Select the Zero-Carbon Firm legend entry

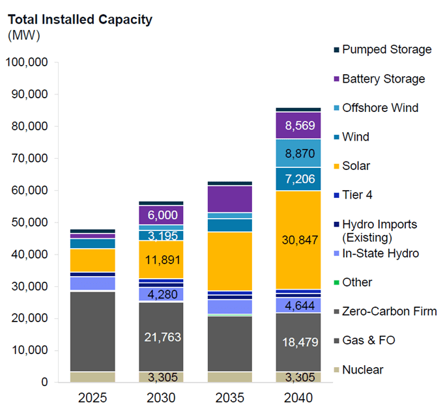(x=390, y=311)
